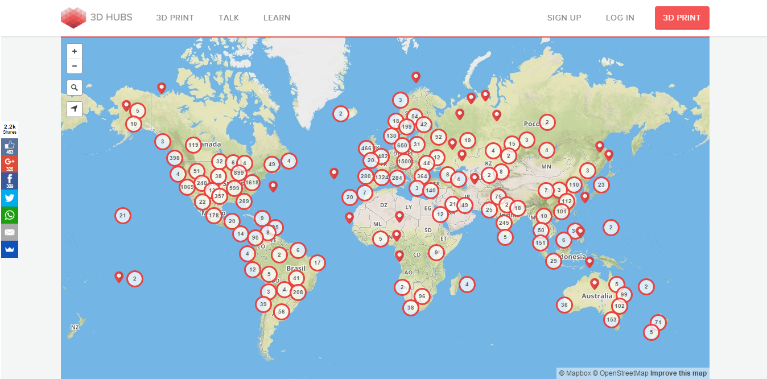
Task: Click the 17 cluster east of Brazil
Action: [317, 263]
